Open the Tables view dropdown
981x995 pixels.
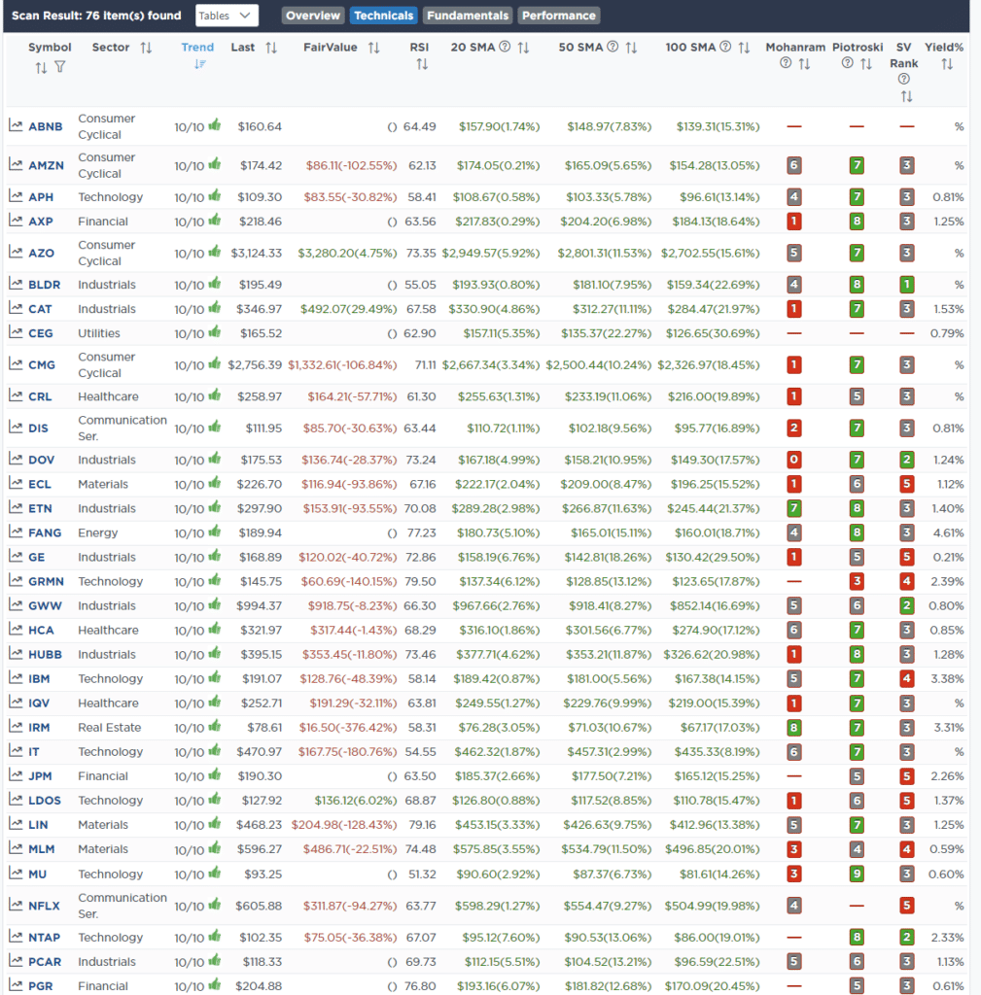(227, 16)
